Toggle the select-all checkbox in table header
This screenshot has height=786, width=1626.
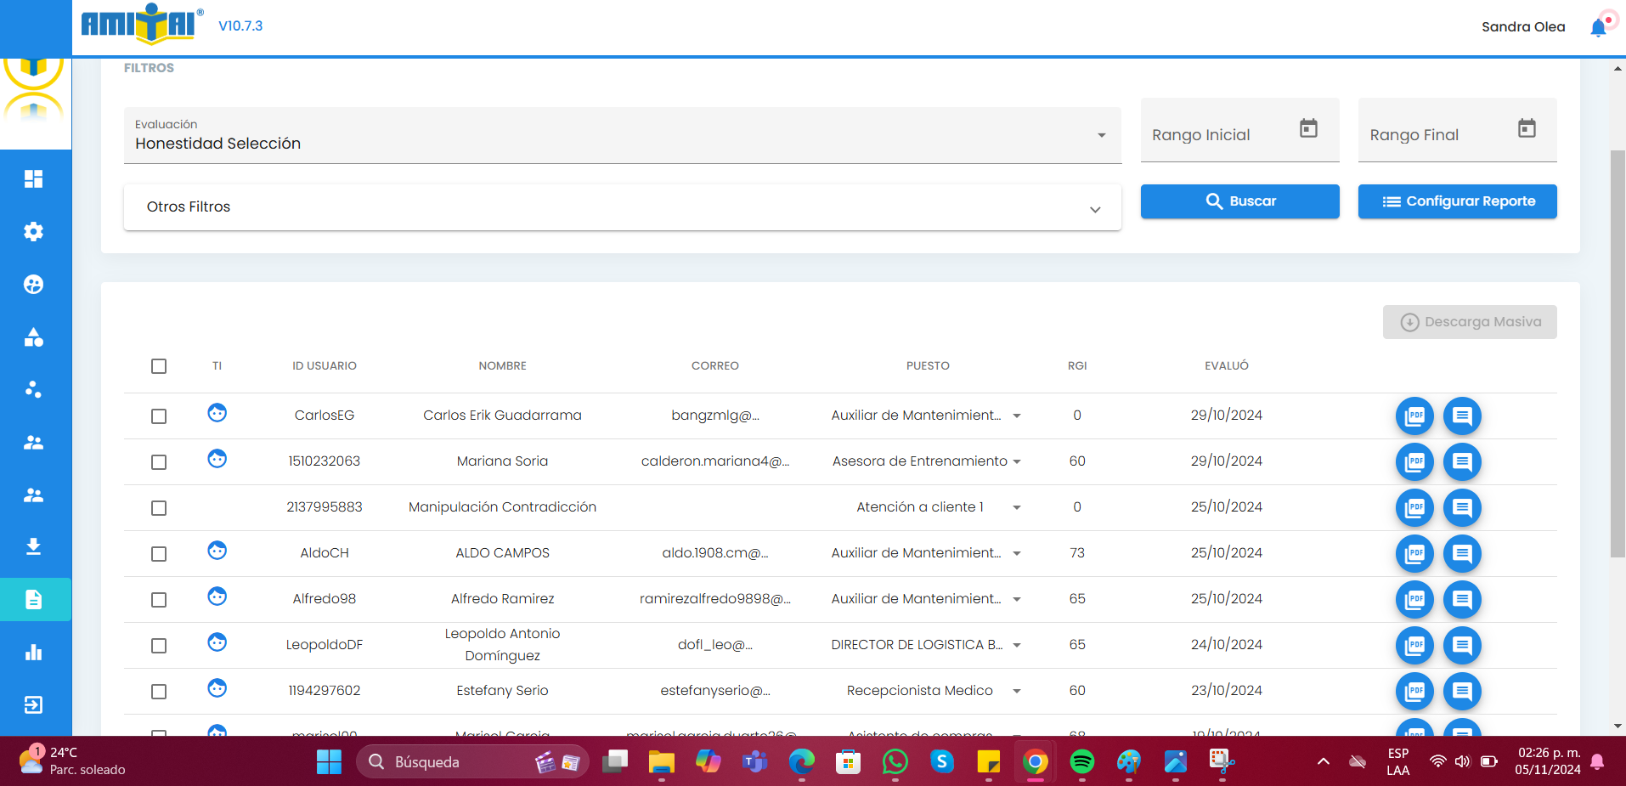pos(159,366)
